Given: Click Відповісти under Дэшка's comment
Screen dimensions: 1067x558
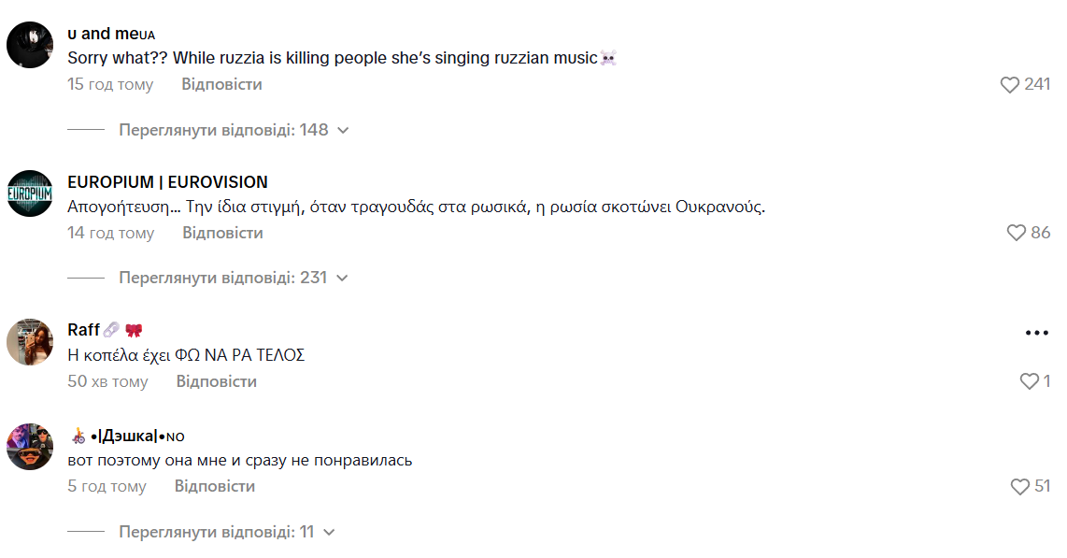Looking at the screenshot, I should [214, 486].
